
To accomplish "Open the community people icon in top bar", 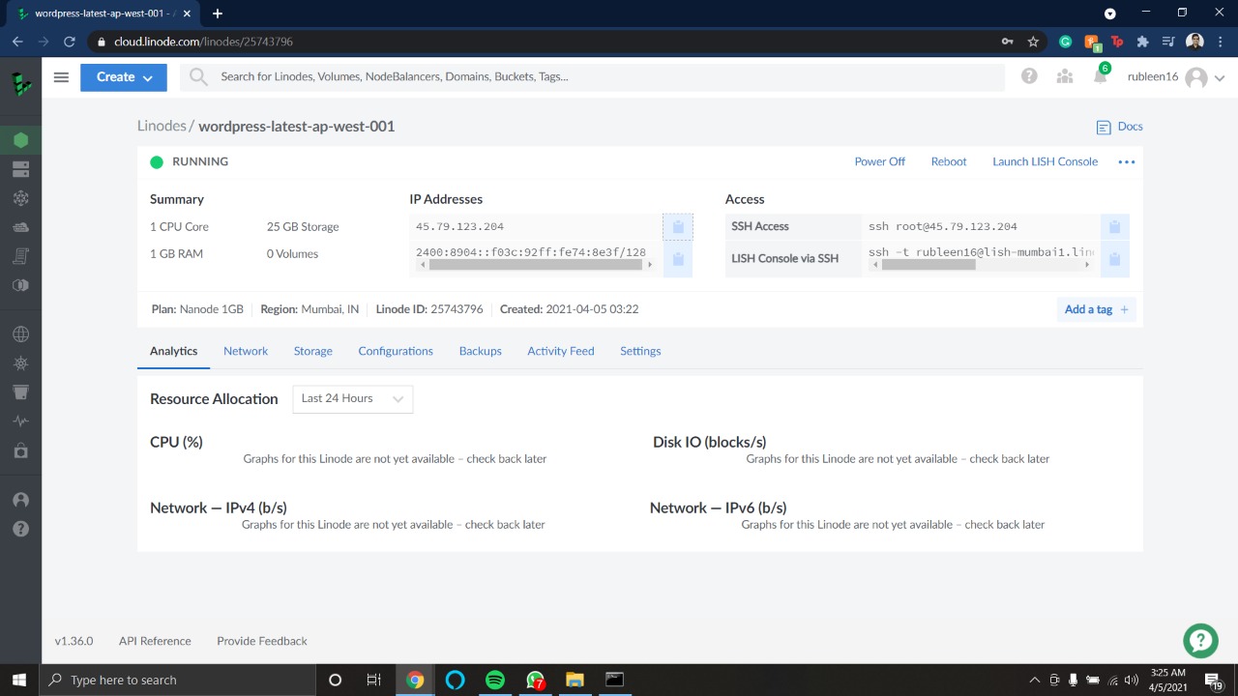I will pos(1065,76).
